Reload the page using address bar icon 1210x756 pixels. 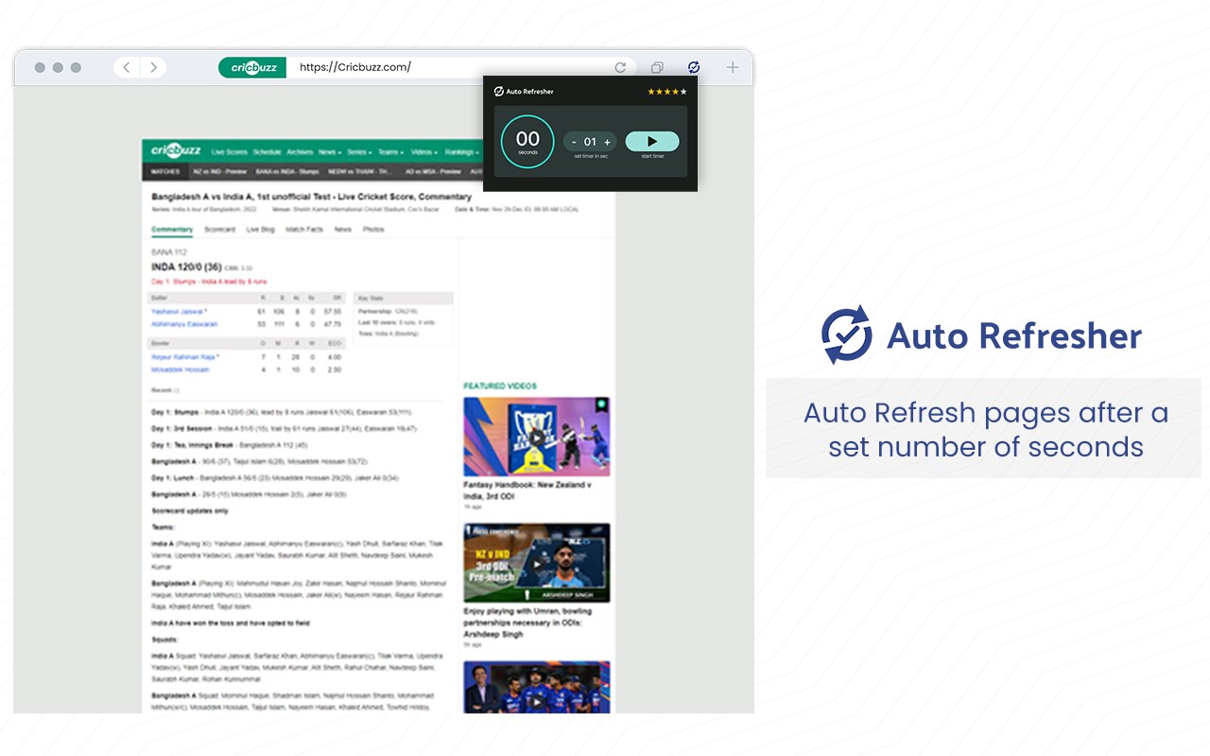620,67
